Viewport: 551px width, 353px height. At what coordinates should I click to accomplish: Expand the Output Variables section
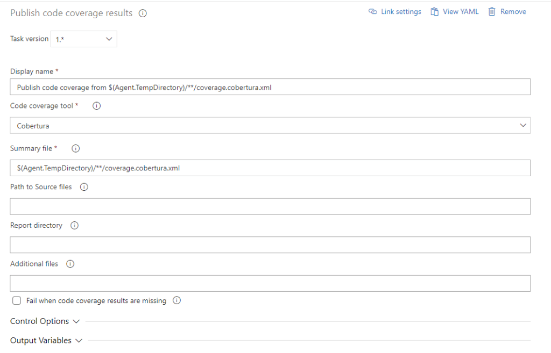click(x=46, y=341)
